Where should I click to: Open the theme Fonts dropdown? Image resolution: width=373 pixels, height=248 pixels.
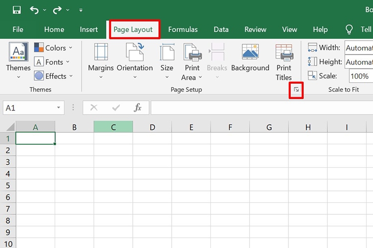point(52,62)
